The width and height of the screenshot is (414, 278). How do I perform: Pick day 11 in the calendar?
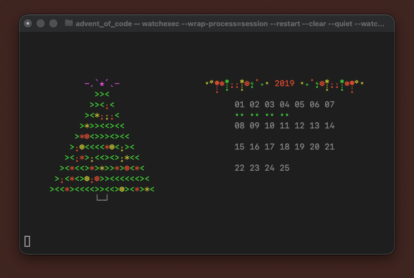(x=285, y=126)
